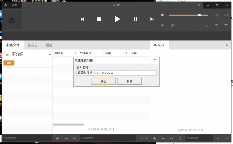233x144 pixels.
Task: Toggle A-B repeat section
Action: [206, 26]
